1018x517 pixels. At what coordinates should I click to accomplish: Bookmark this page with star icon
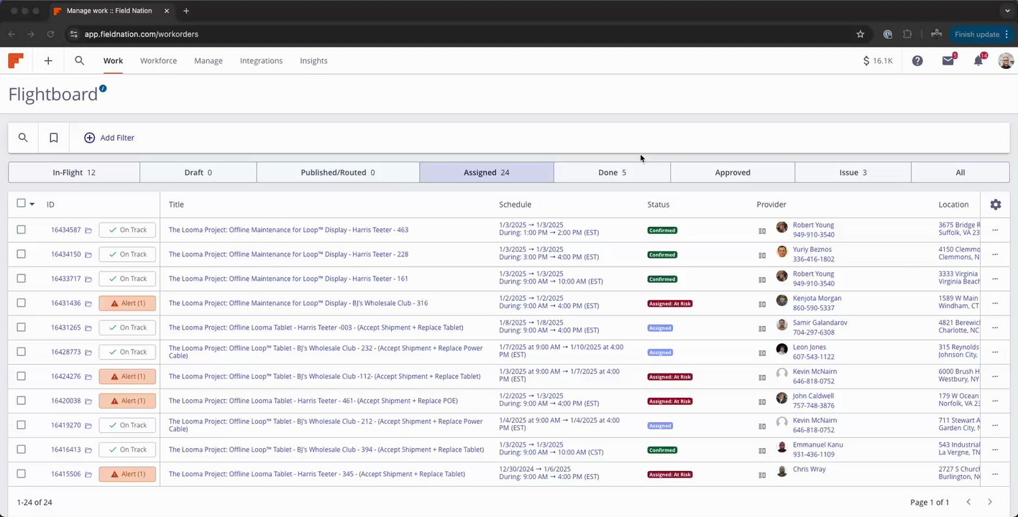coord(860,34)
